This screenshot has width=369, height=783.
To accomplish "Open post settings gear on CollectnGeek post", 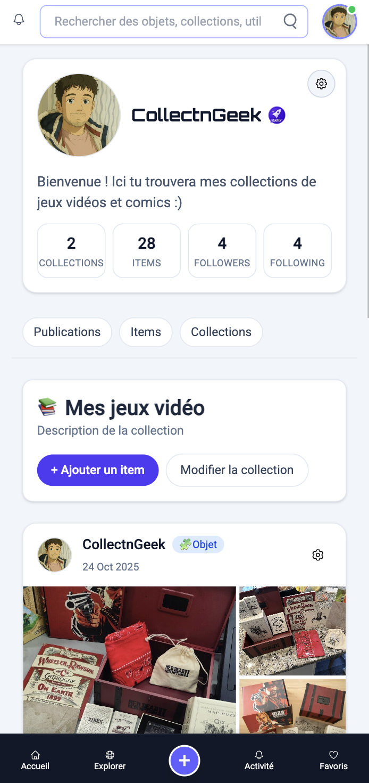I will (x=318, y=555).
